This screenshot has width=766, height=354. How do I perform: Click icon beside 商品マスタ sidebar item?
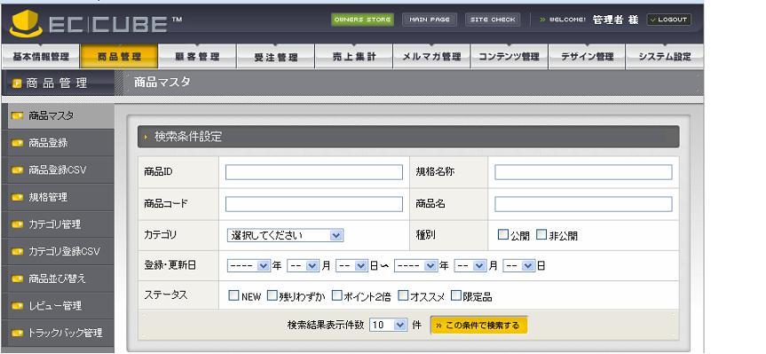(17, 116)
